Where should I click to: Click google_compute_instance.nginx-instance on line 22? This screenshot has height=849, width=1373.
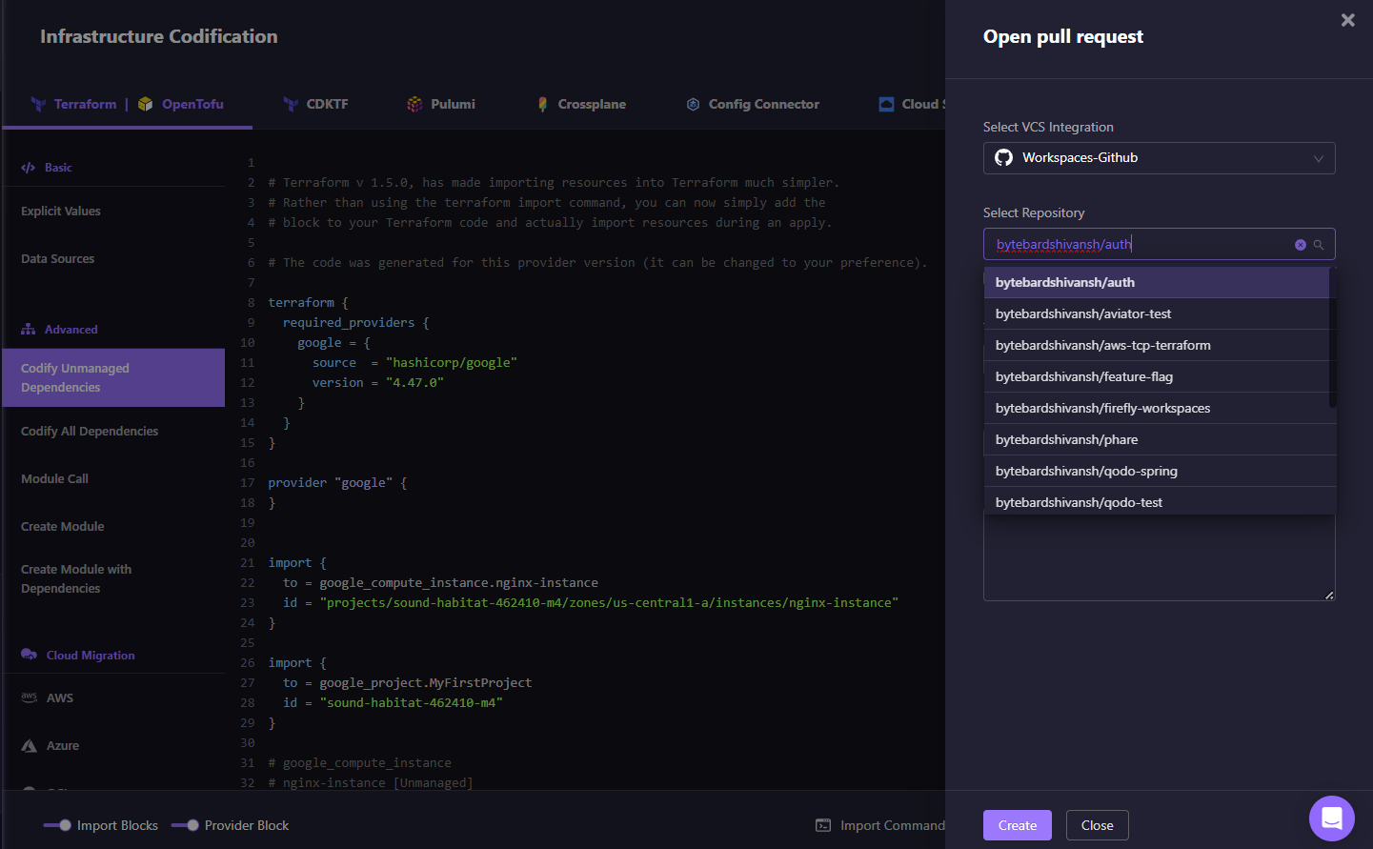(459, 583)
